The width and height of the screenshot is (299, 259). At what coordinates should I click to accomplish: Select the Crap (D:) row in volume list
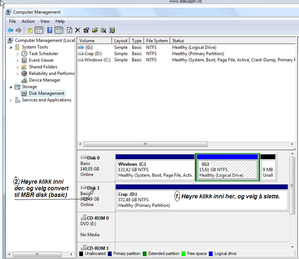click(93, 54)
